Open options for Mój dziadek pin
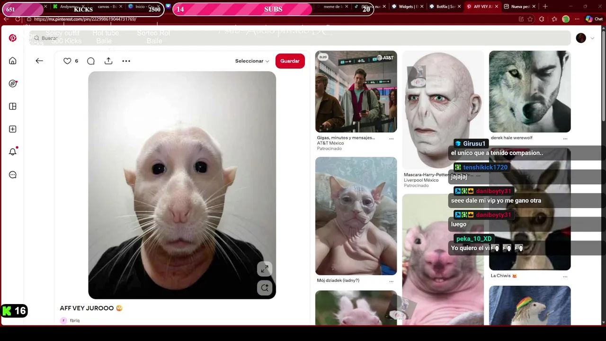Screen dimensions: 606x341 [x=391, y=281]
